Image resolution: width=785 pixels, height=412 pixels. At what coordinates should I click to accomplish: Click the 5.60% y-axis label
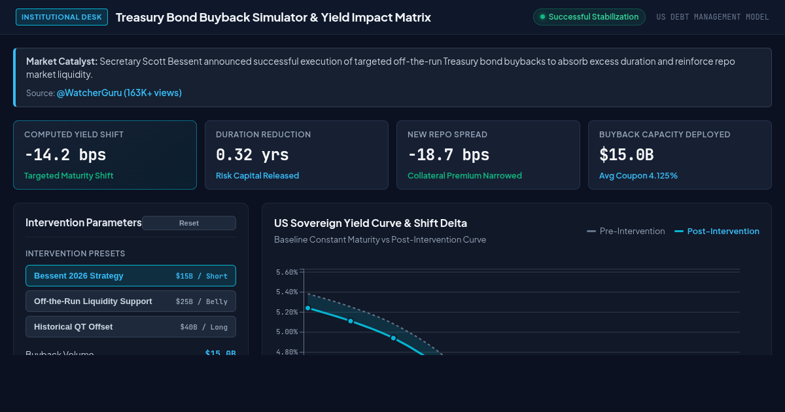[287, 272]
